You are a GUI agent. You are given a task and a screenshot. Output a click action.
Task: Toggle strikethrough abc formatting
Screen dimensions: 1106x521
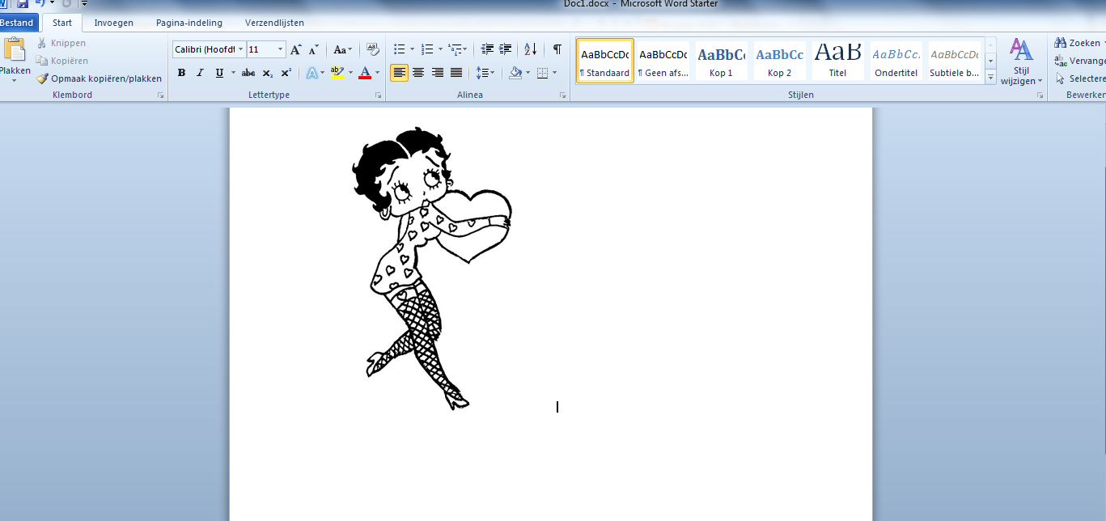tap(248, 73)
